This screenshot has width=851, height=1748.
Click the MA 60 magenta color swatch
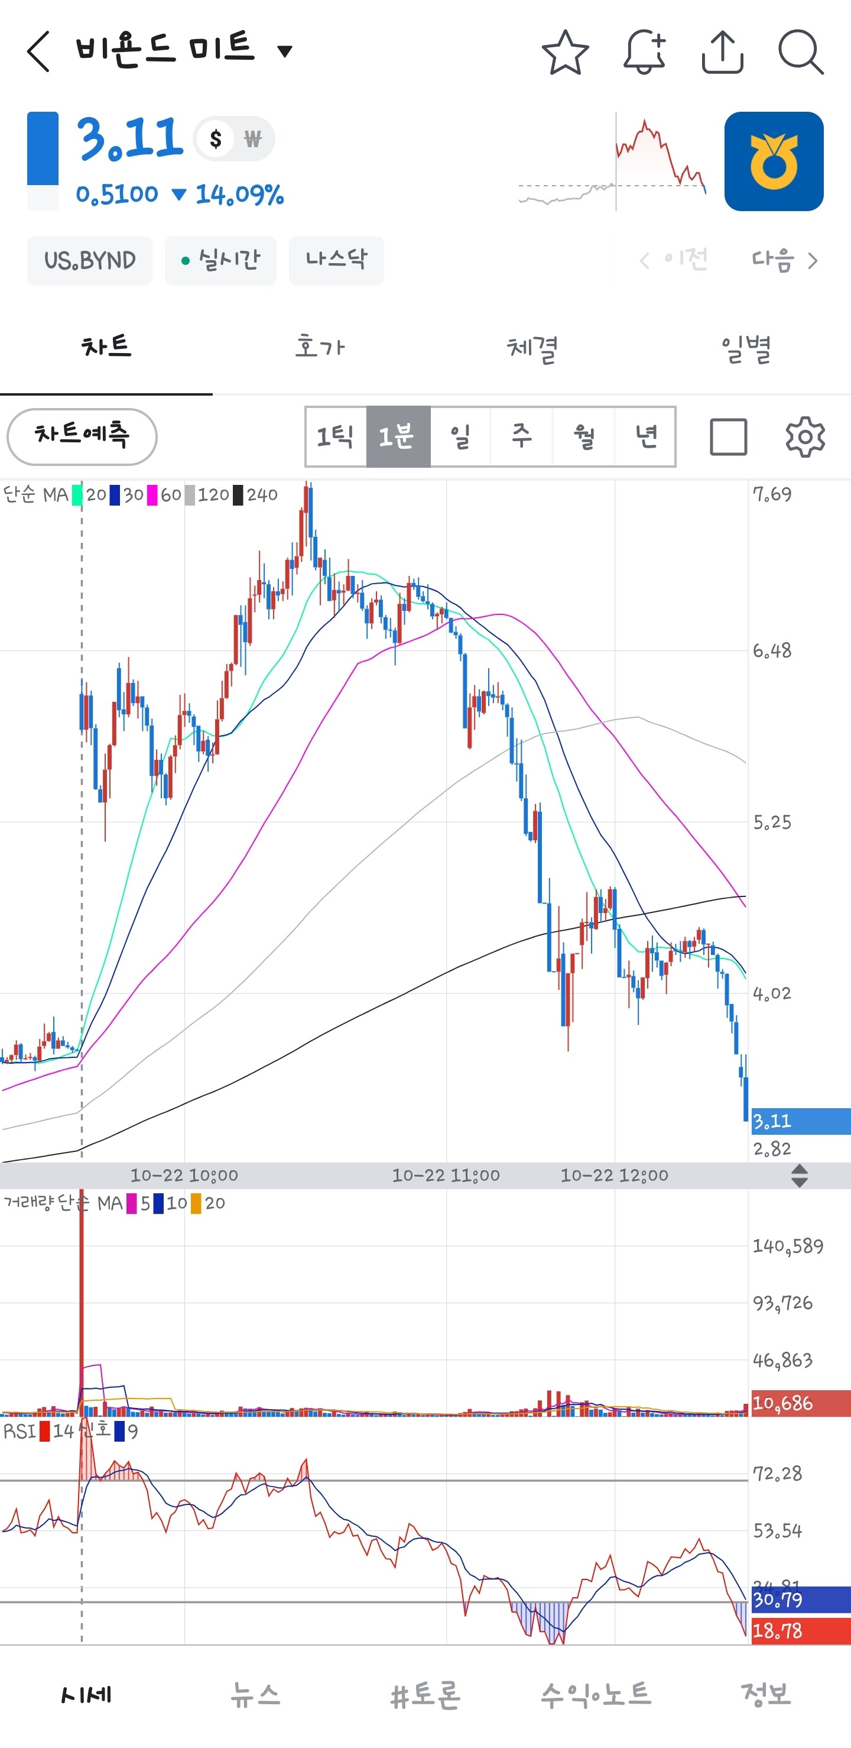tap(152, 495)
